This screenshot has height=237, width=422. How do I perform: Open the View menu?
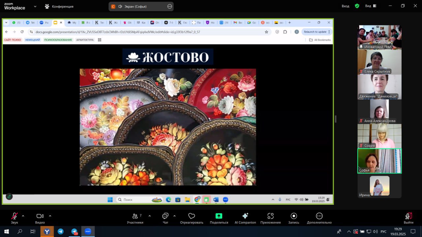371,6
